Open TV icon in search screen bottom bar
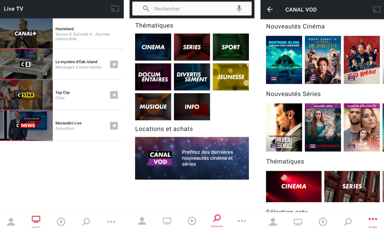The height and width of the screenshot is (229, 384). tap(167, 221)
